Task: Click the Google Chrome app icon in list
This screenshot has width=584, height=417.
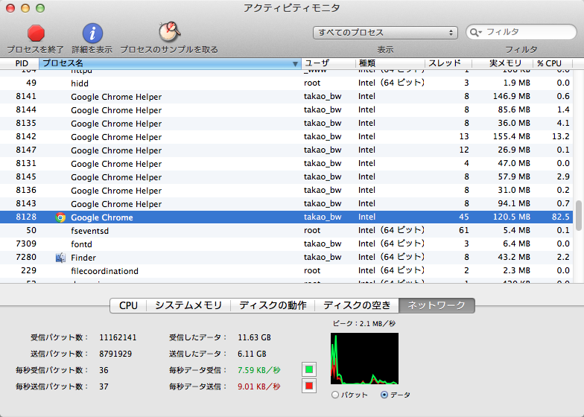Action: tap(60, 217)
